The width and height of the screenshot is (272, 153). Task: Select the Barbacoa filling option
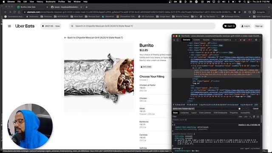pyautogui.click(x=144, y=125)
